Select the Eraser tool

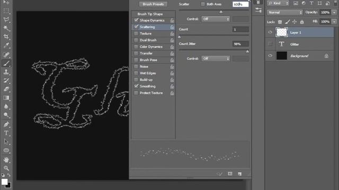pos(6,89)
